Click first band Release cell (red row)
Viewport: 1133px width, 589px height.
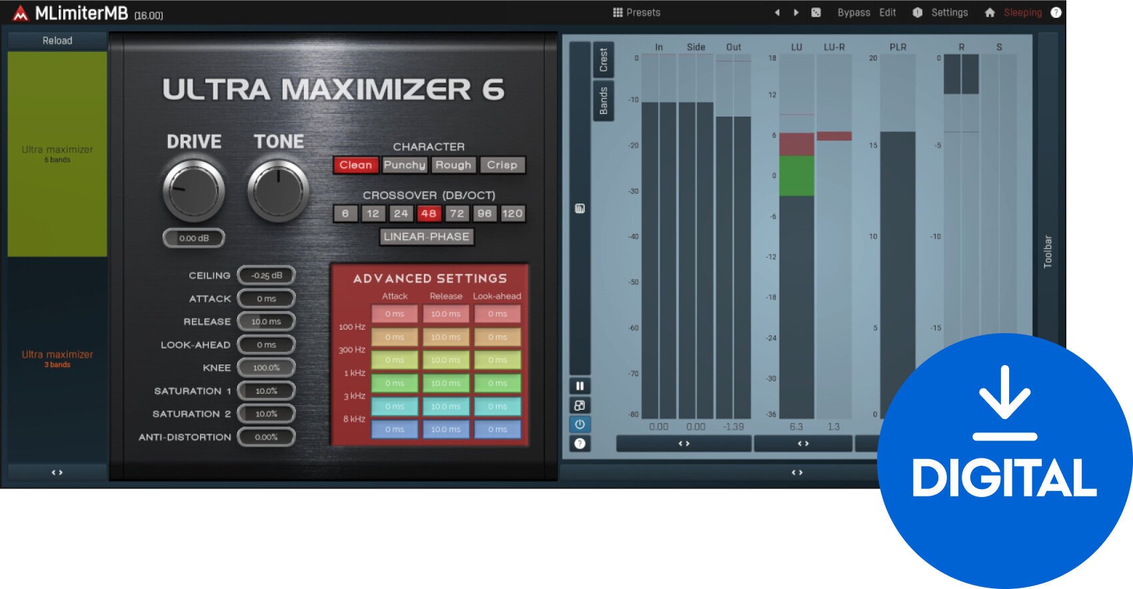click(x=446, y=314)
